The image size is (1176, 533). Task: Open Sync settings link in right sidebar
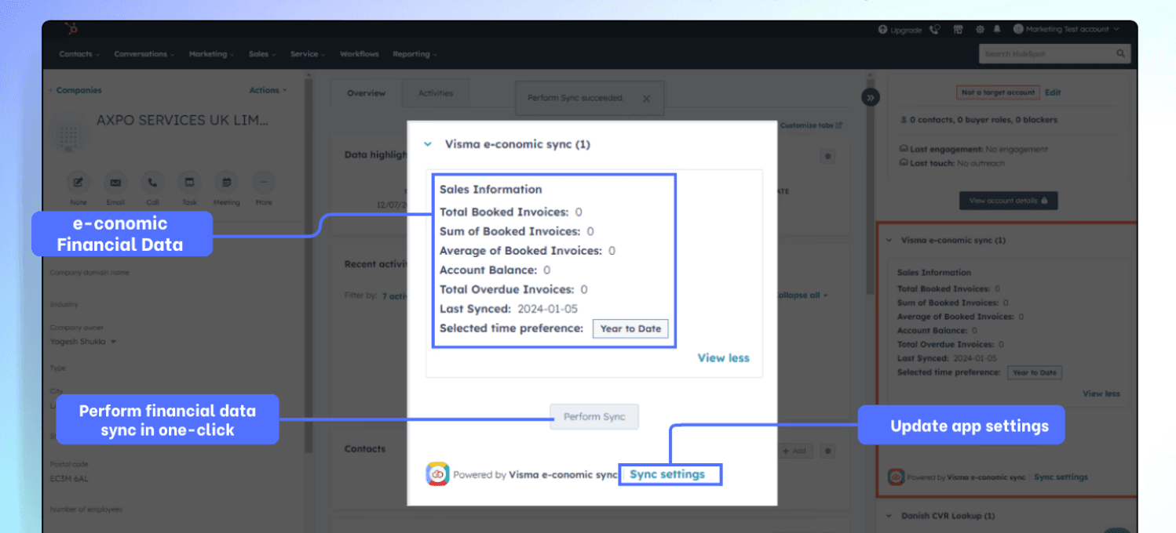(x=1061, y=477)
